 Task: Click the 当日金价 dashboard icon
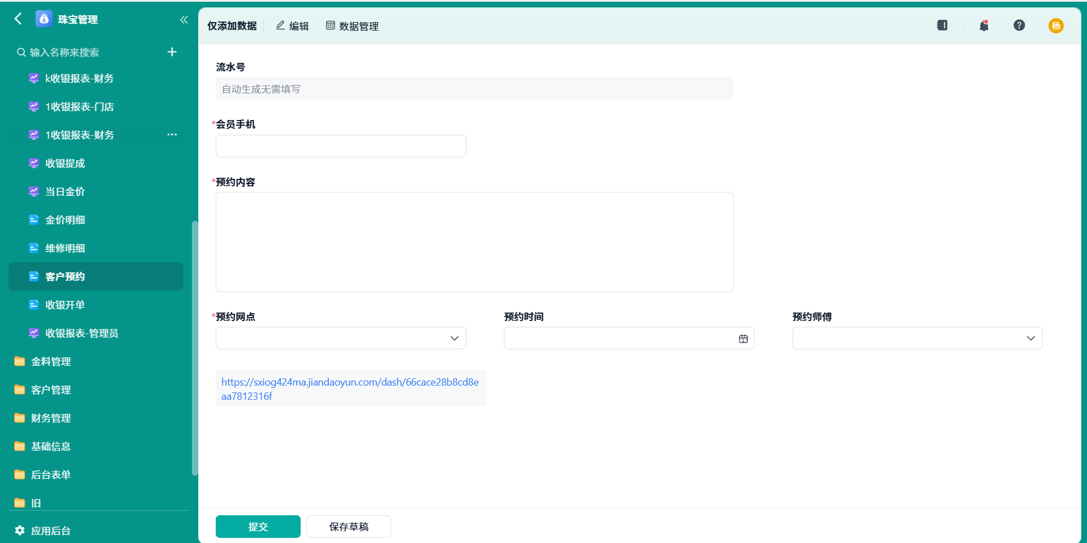[x=34, y=191]
